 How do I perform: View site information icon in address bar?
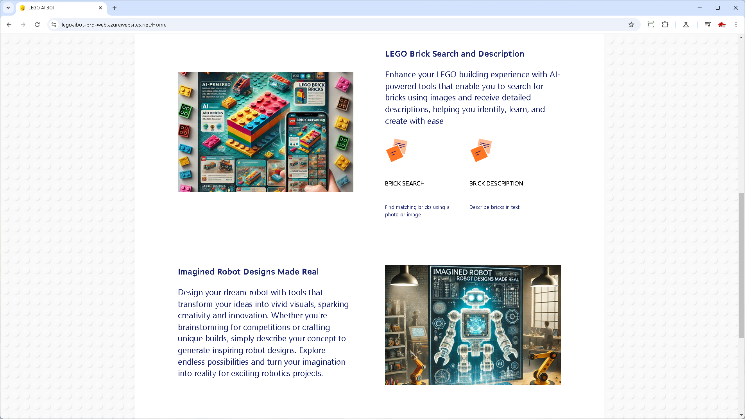[x=54, y=25]
